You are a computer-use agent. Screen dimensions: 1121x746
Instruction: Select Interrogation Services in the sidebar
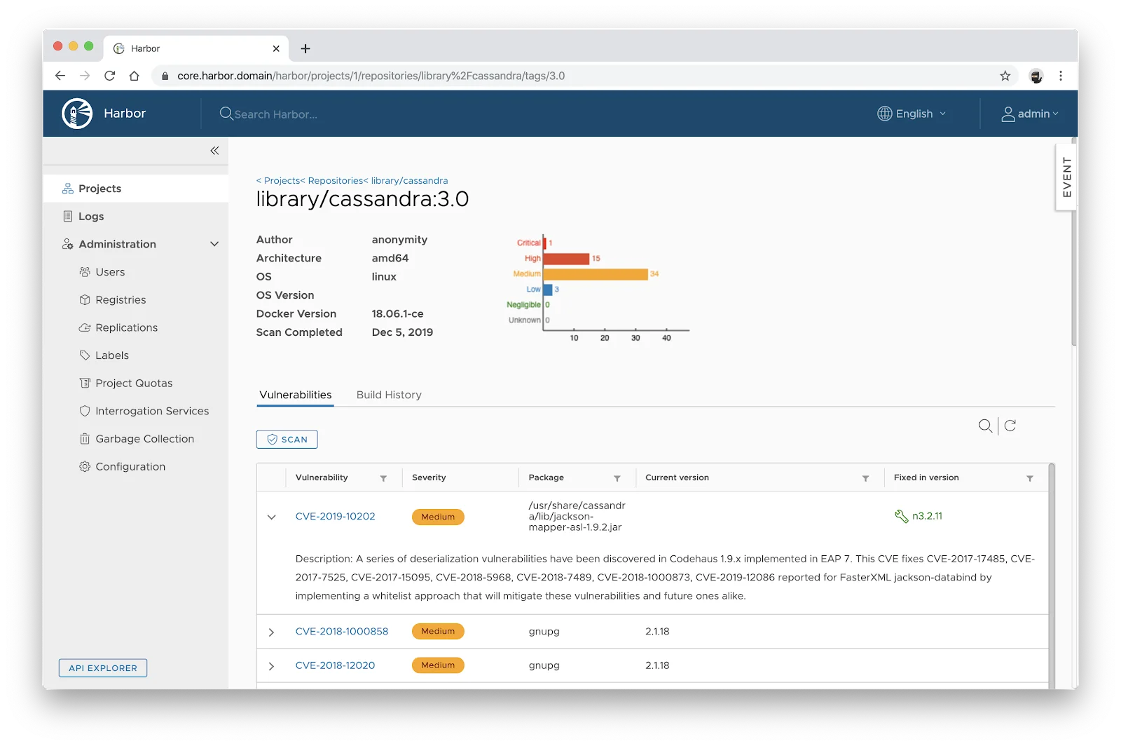[151, 411]
